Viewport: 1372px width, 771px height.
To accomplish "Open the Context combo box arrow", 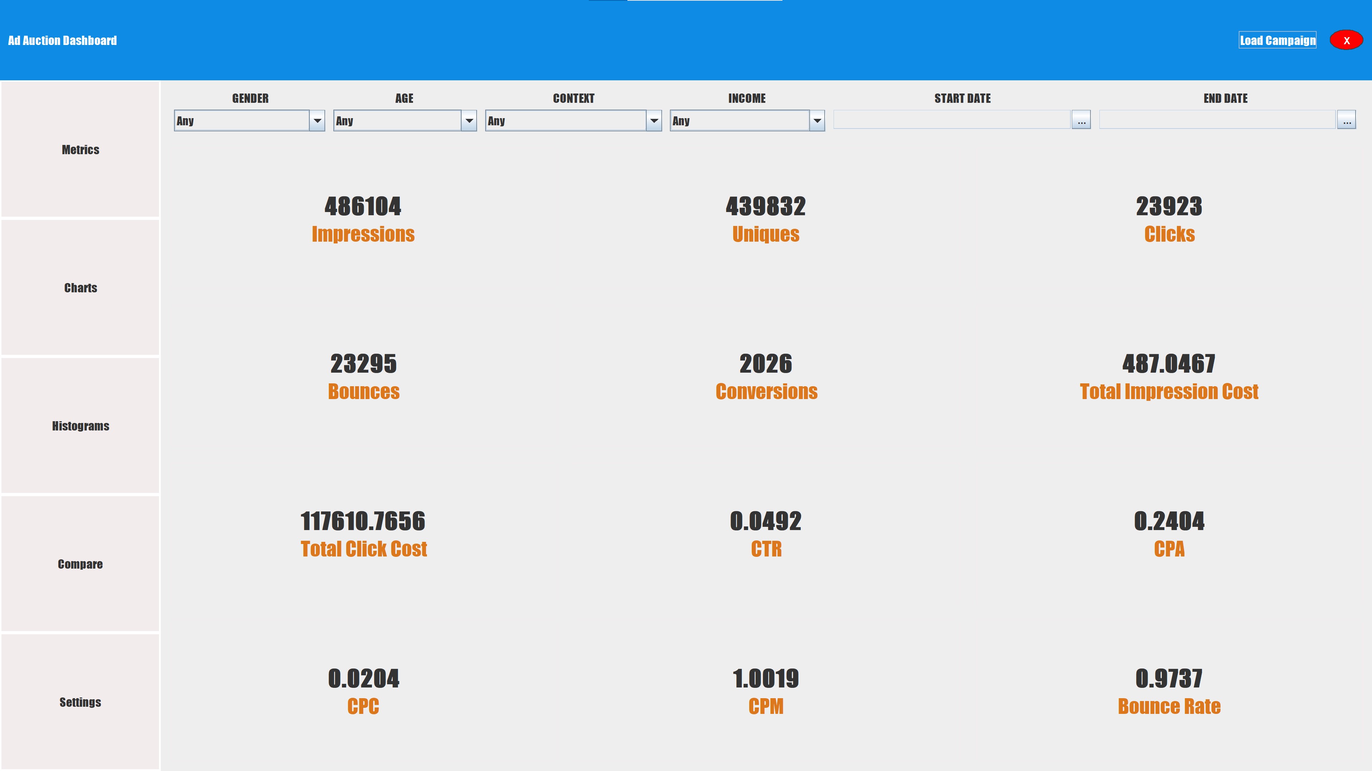I will point(653,121).
